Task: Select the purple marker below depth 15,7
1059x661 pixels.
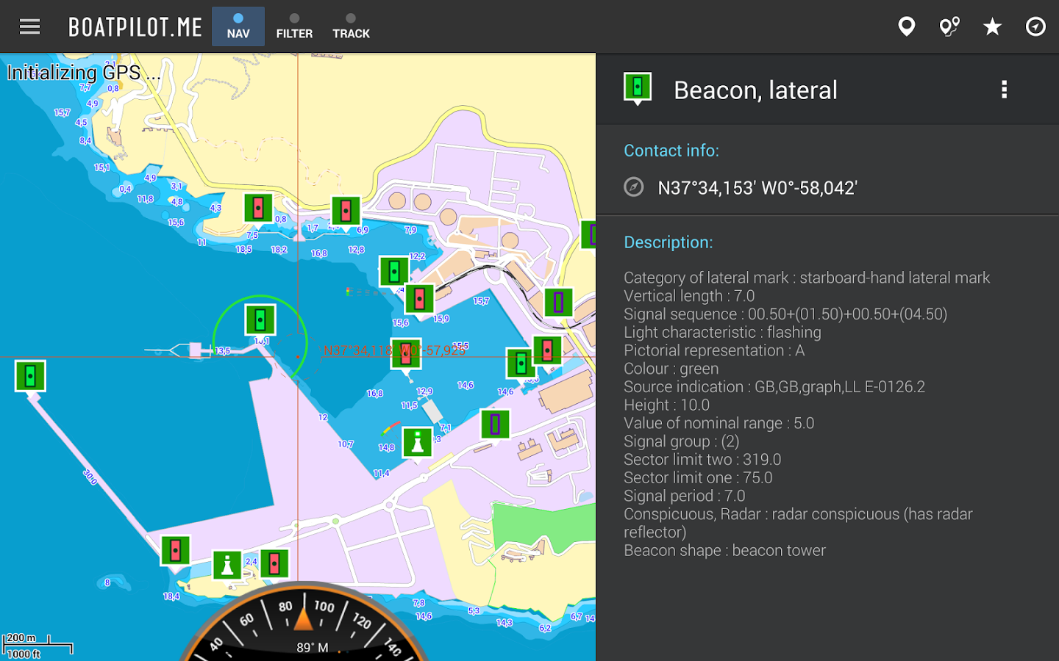Action: 558,303
